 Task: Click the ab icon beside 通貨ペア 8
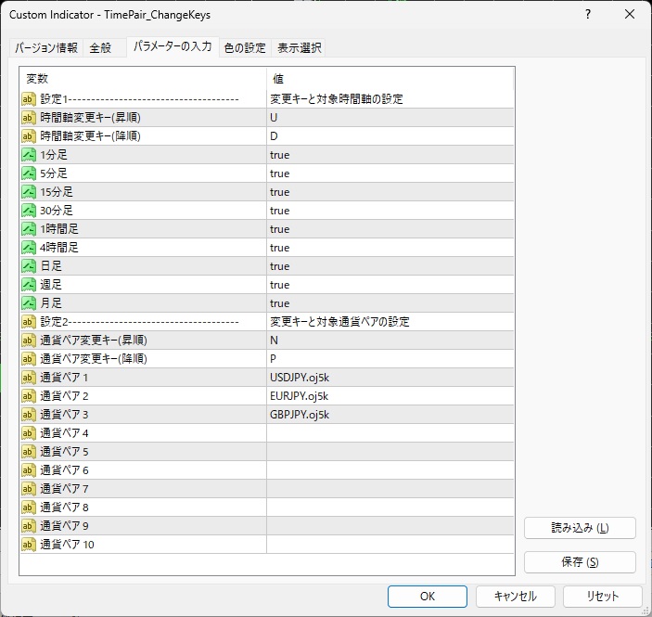click(29, 508)
